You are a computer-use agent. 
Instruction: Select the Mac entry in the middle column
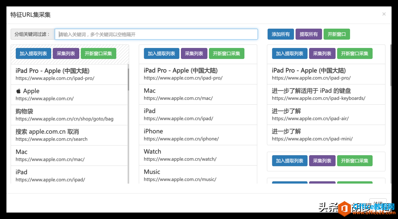[198, 94]
